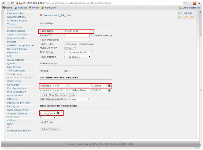The width and height of the screenshot is (203, 150).
Task: Open Outbound Routes in the sidebar
Action: click(x=17, y=21)
